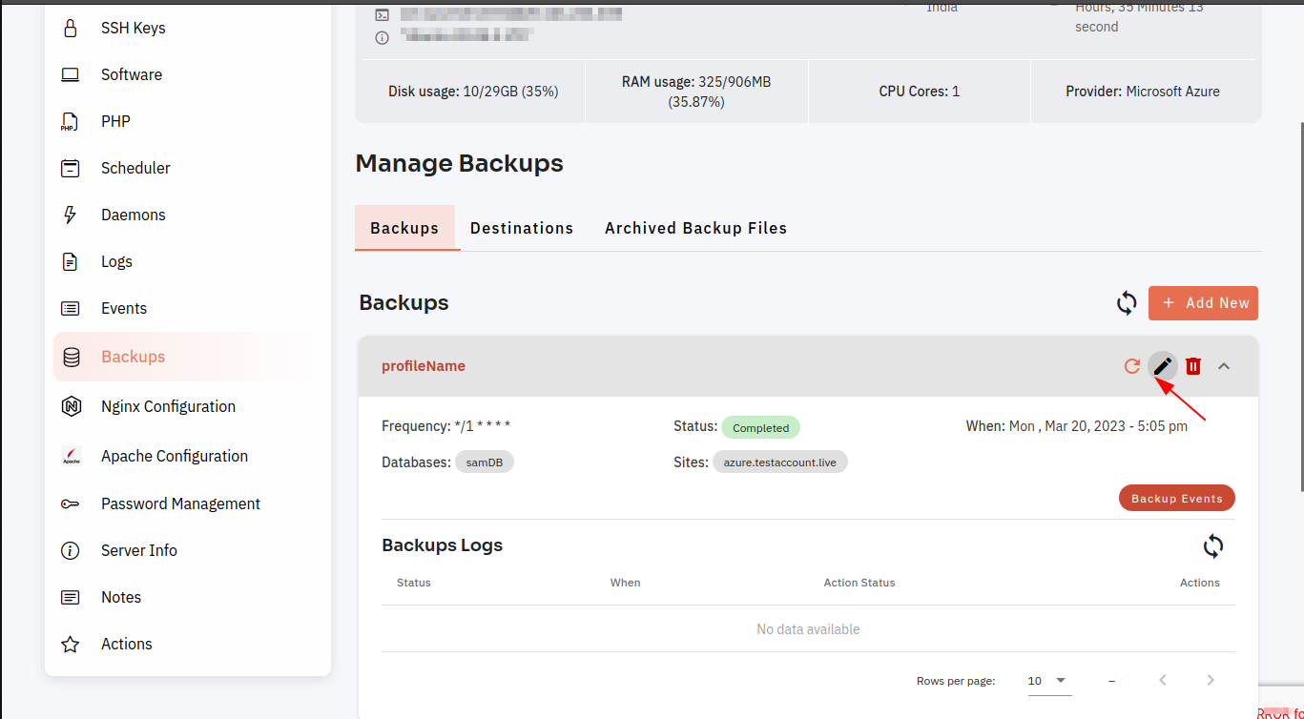Click the Server Info circle icon
This screenshot has width=1304, height=719.
70,550
